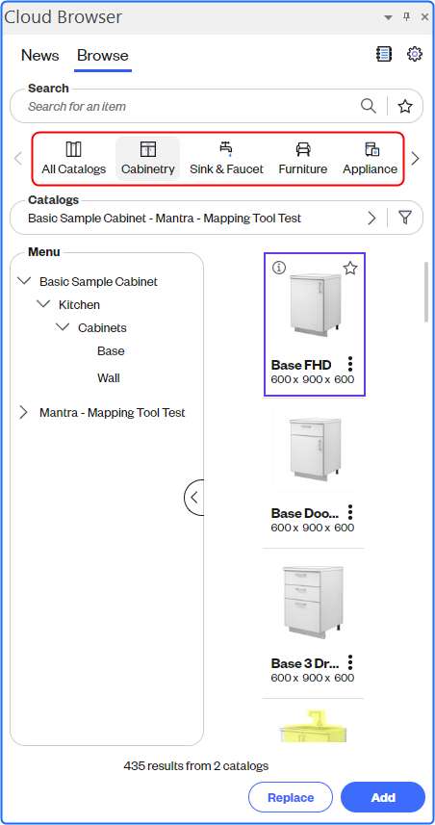Switch to the News tab
Image resolution: width=435 pixels, height=825 pixels.
coord(40,55)
